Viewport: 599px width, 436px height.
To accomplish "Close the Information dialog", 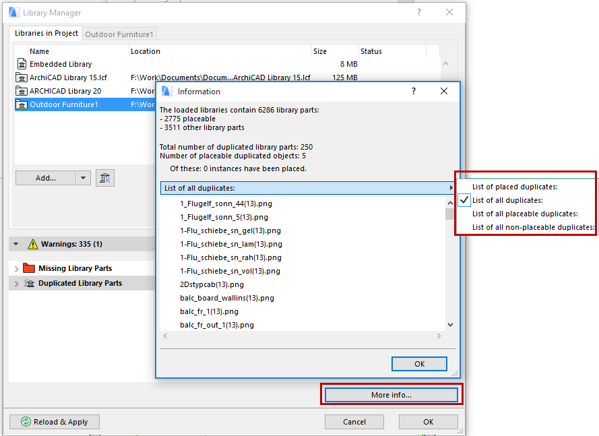I will tap(444, 92).
